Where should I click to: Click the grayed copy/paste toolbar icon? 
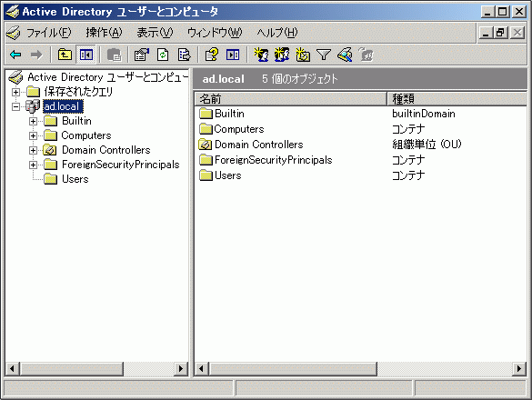(x=115, y=55)
